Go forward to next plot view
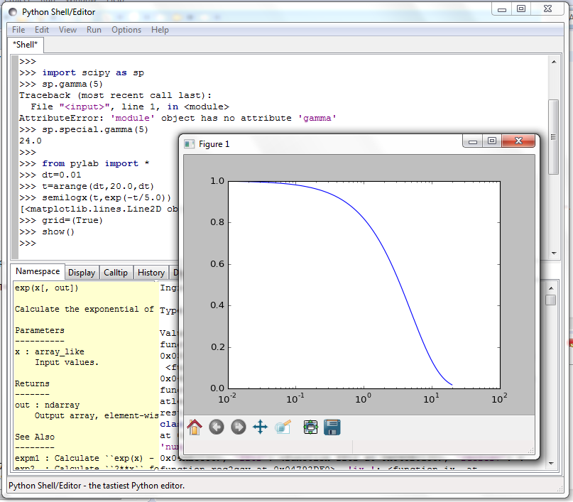Viewport: 573px width, 502px height. (239, 427)
